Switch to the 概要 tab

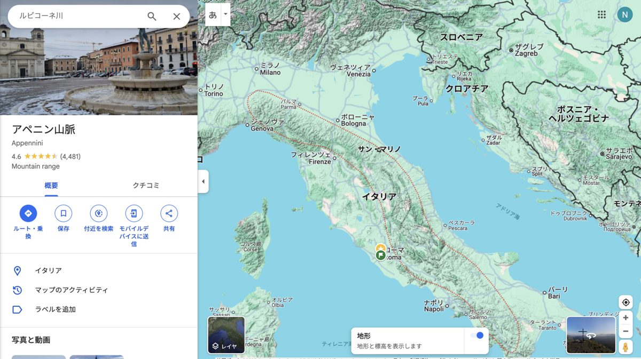51,186
